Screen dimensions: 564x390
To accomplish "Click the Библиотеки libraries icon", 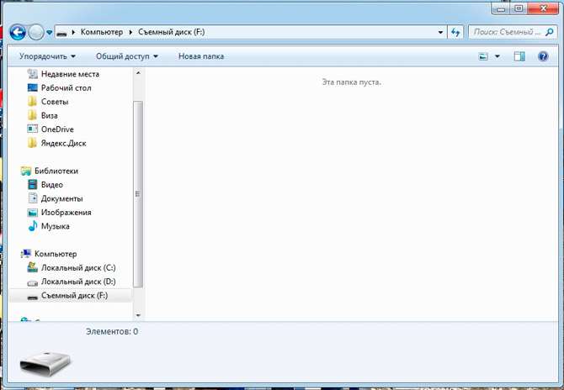I will click(x=26, y=171).
